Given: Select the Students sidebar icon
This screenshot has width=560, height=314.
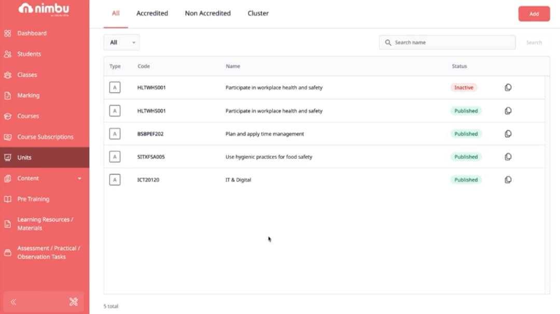Looking at the screenshot, I should coord(7,53).
